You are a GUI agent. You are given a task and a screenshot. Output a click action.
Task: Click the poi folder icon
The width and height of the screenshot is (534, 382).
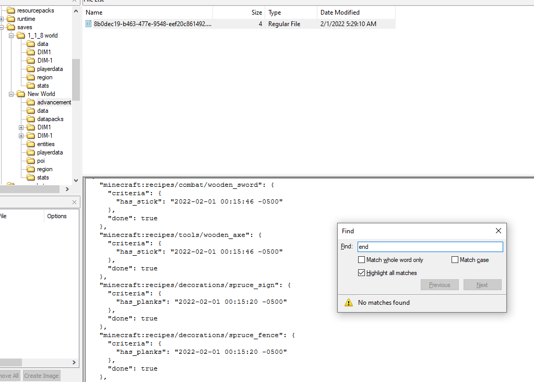[31, 161]
